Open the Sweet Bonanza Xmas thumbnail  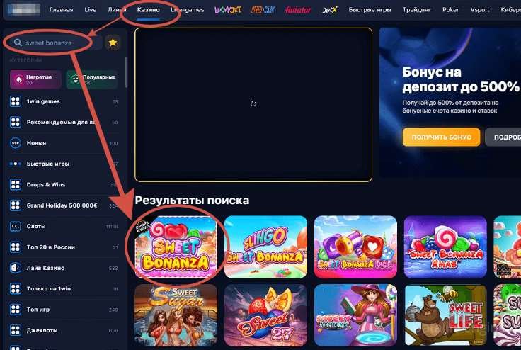445,247
